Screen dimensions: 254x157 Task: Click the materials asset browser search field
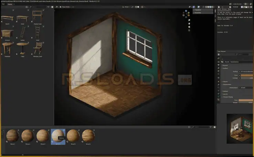tap(200, 127)
